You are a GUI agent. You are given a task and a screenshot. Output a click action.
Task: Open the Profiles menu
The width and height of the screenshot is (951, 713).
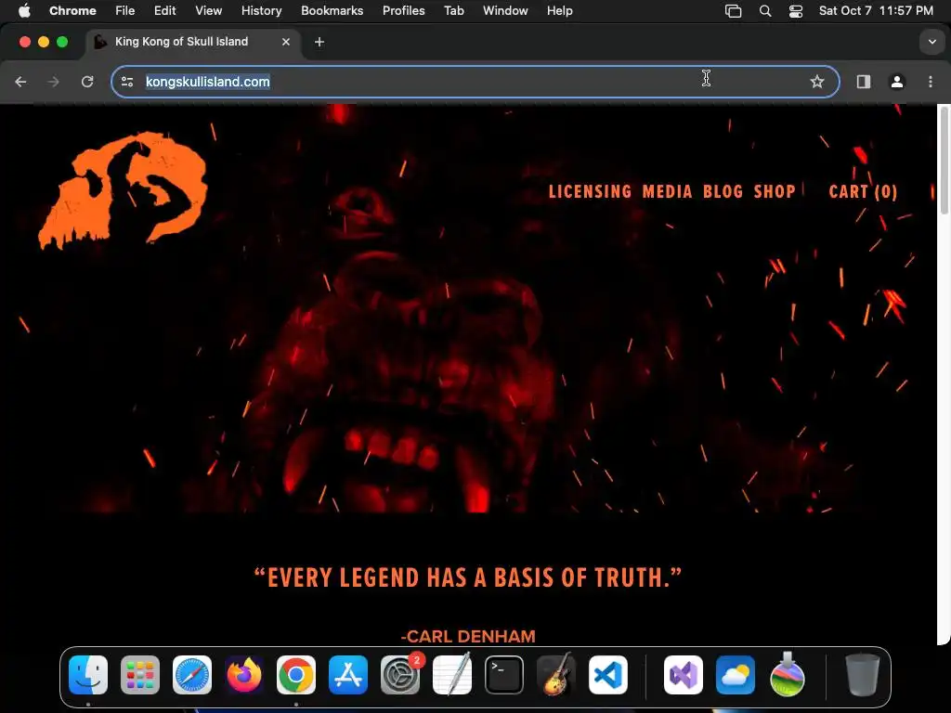(403, 11)
